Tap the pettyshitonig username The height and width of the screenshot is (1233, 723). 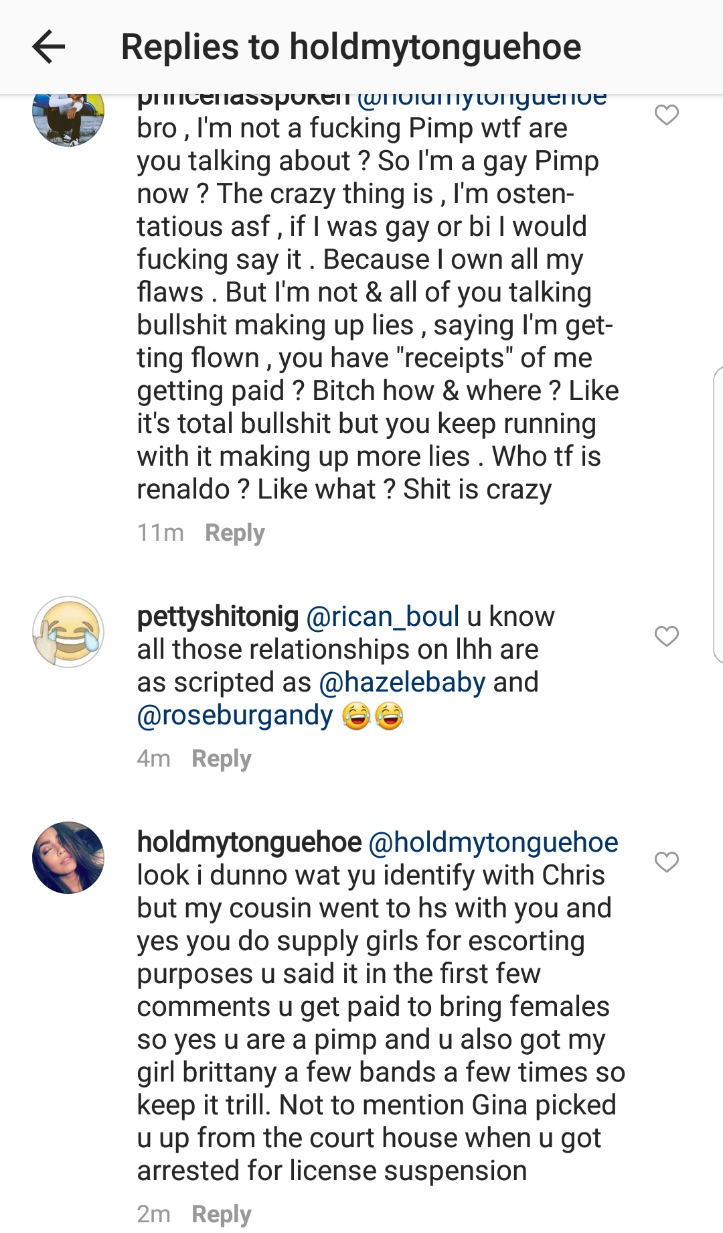click(218, 616)
